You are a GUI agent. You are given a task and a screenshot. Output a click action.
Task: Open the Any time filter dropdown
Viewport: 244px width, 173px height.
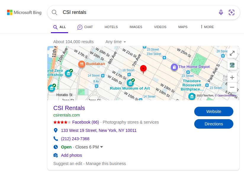(x=115, y=42)
